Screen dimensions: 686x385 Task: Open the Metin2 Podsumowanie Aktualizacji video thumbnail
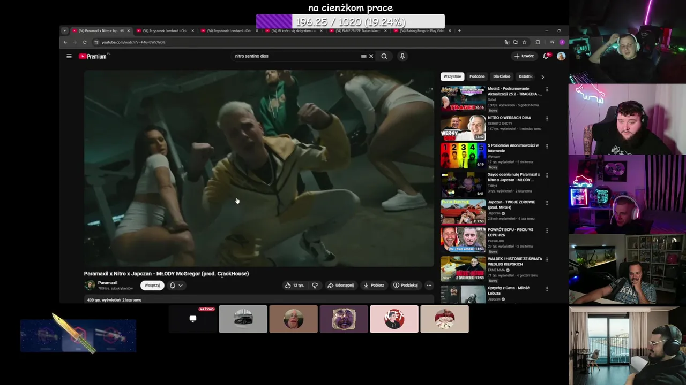(x=463, y=98)
